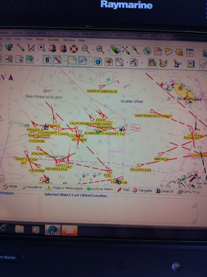
Task: Switch to the MOB tab
Action: [11, 186]
